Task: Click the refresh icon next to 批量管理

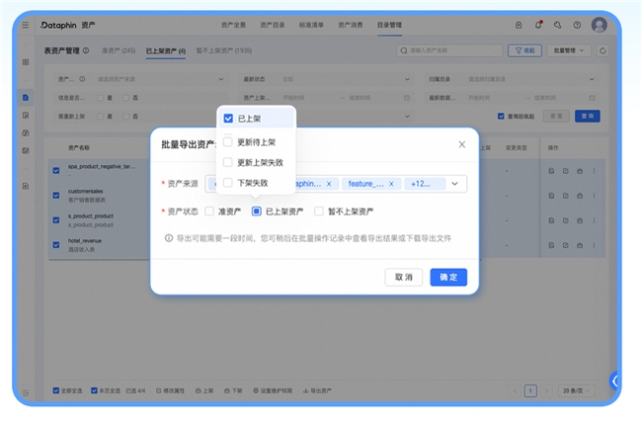Action: tap(602, 49)
